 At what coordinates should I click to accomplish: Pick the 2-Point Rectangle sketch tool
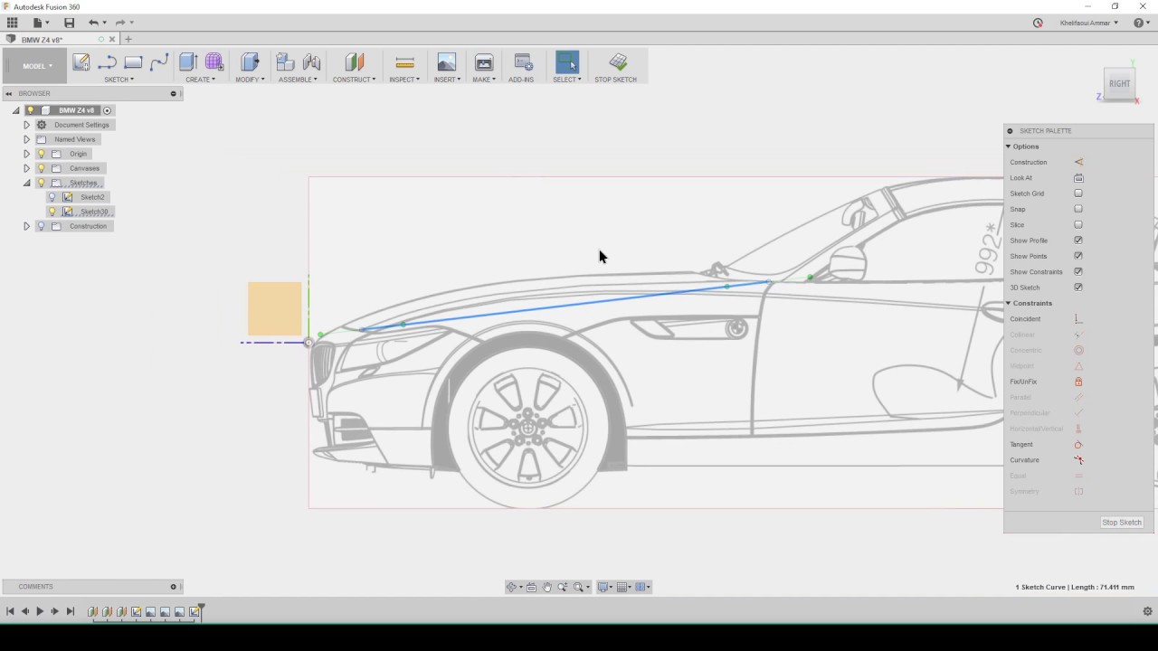[133, 62]
